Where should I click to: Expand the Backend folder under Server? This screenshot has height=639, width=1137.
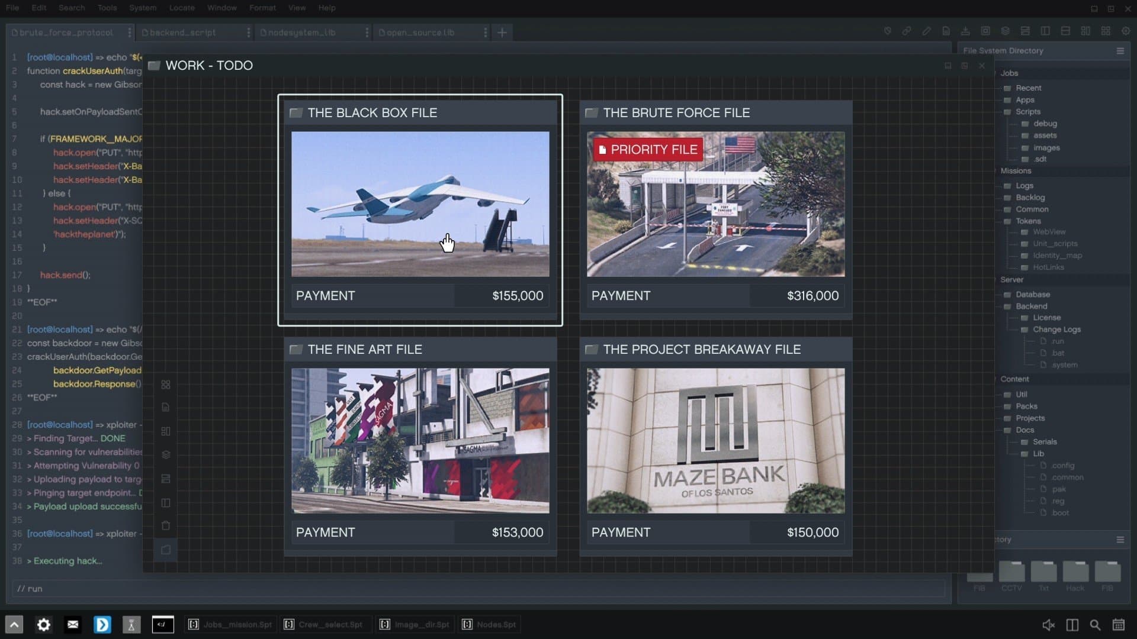1026,306
